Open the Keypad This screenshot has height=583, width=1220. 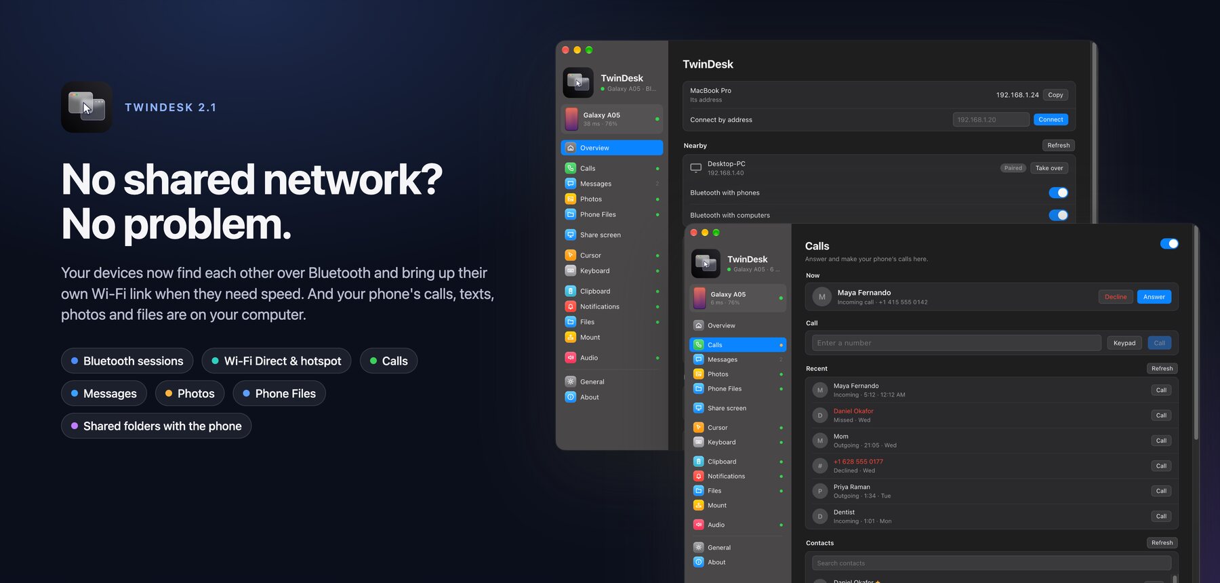click(1124, 343)
